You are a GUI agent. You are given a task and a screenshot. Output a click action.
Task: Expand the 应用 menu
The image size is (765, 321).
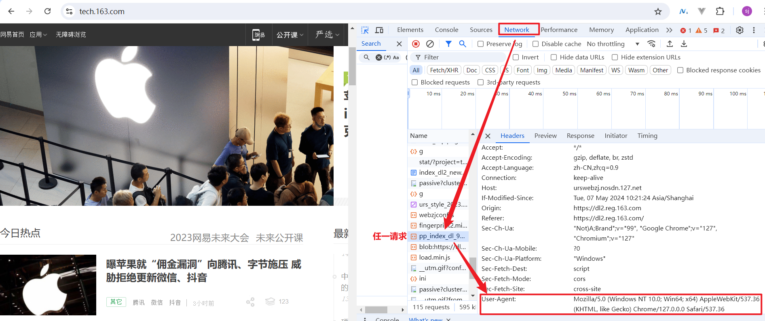click(38, 35)
